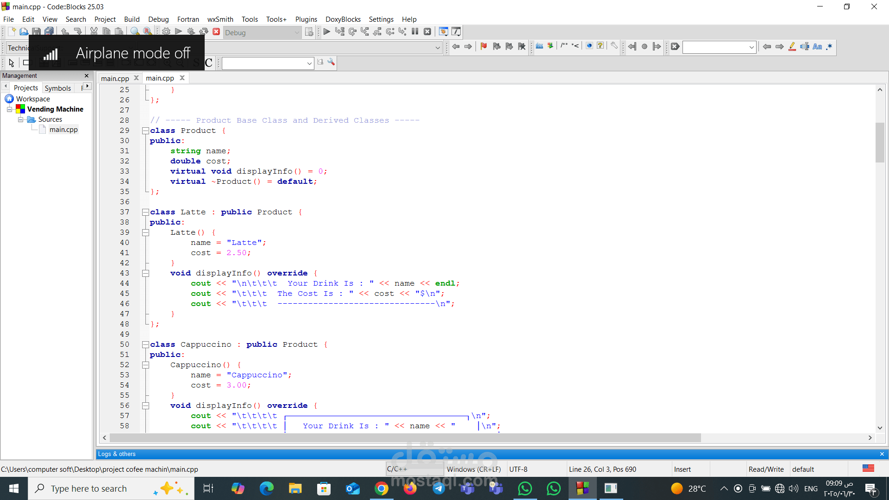Save the current file with the floppy icon
This screenshot has height=500, width=889.
pos(36,32)
